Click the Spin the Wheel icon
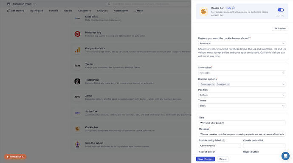This screenshot has width=293, height=163. (77, 144)
